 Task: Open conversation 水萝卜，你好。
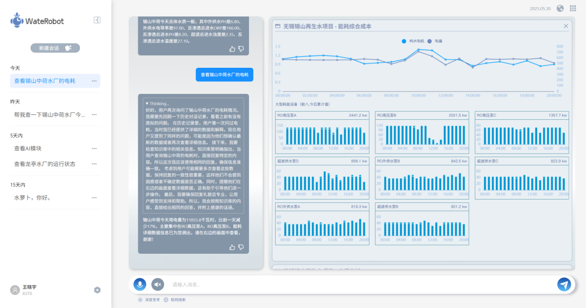pyautogui.click(x=33, y=198)
